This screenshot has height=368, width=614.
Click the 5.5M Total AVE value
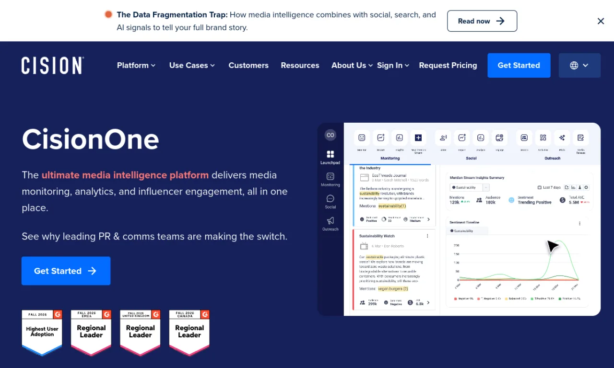[x=574, y=202]
